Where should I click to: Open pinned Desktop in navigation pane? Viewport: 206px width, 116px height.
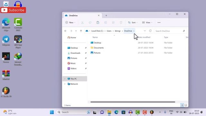click(73, 48)
